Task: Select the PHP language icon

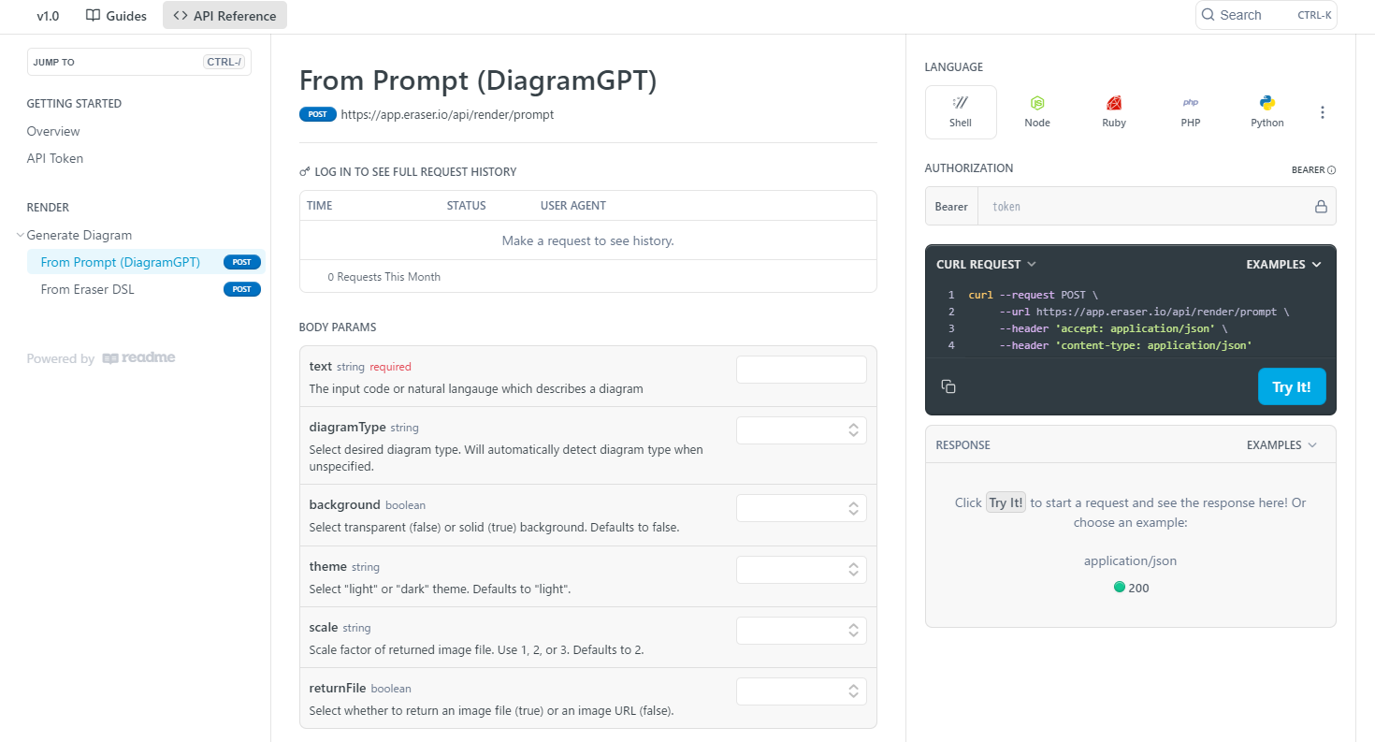Action: 1191,103
